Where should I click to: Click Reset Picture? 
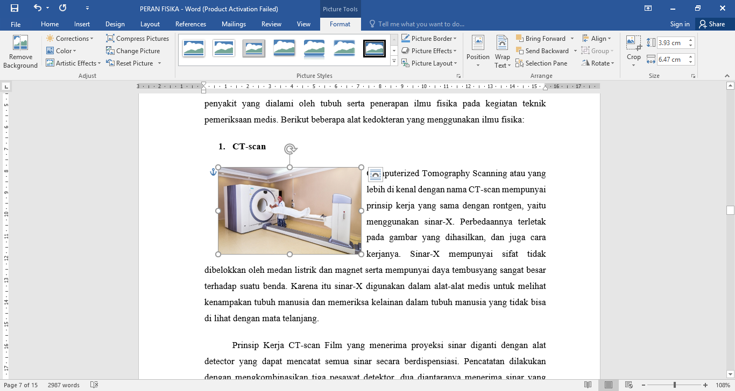coord(130,63)
